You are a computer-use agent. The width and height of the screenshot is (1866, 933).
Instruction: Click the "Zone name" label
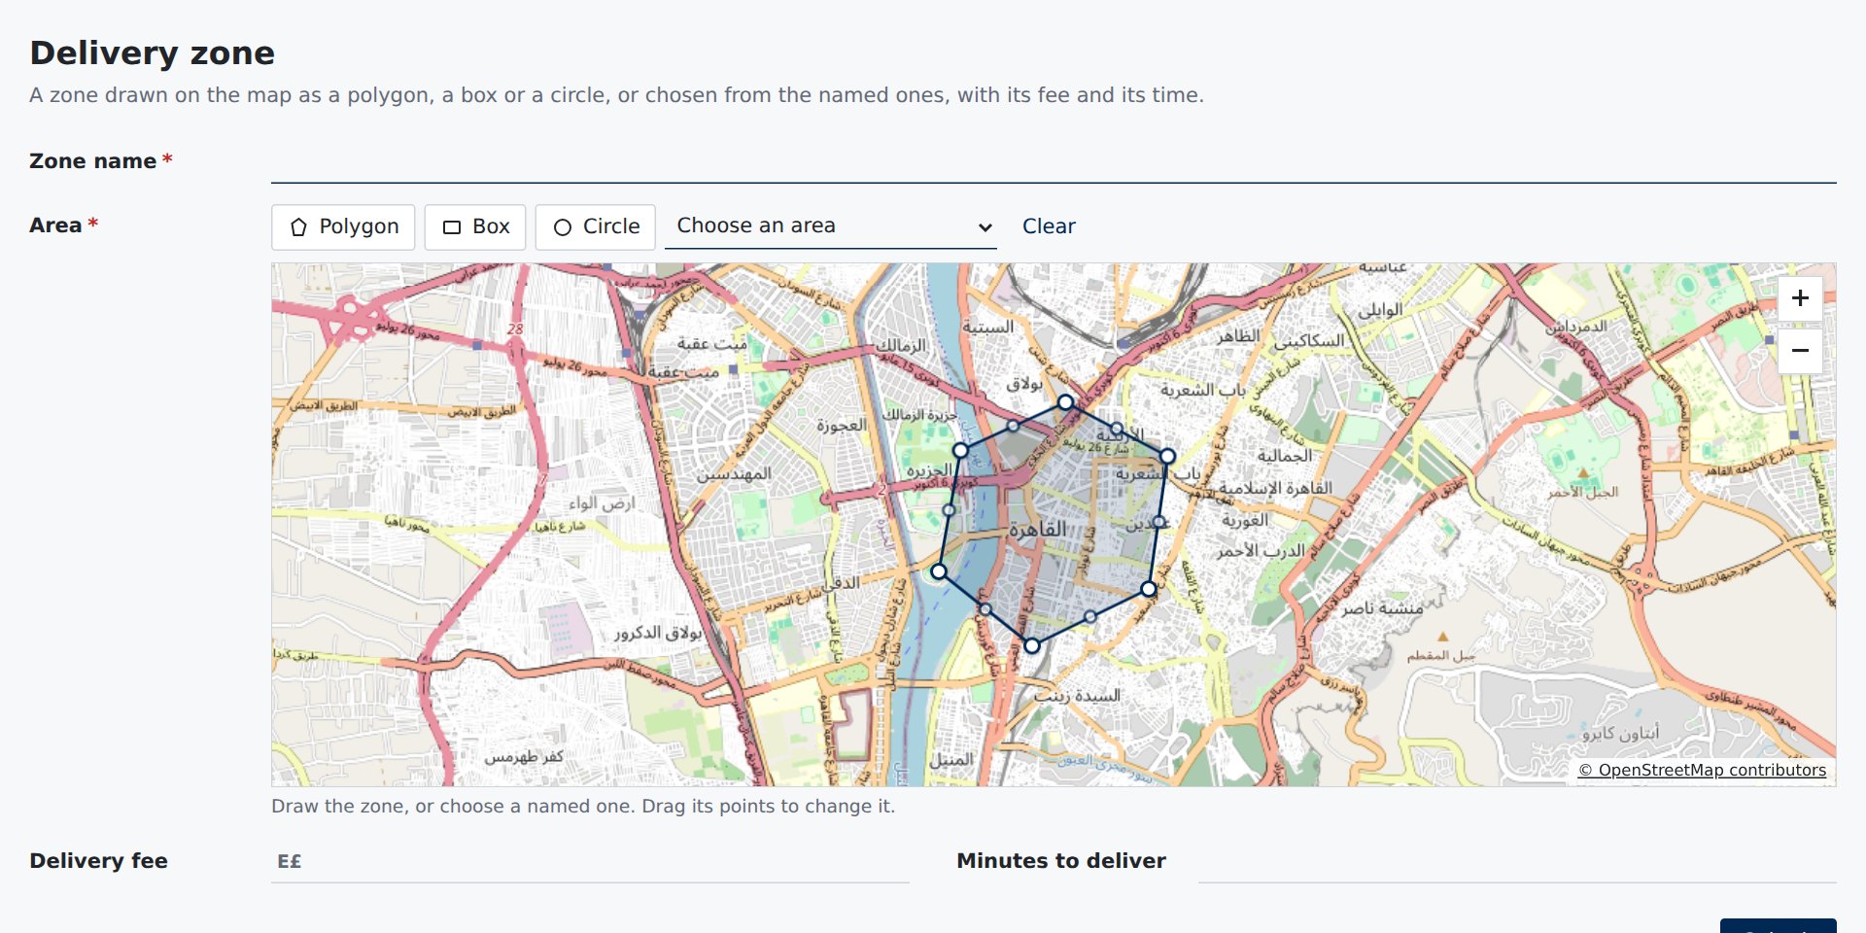click(x=93, y=161)
